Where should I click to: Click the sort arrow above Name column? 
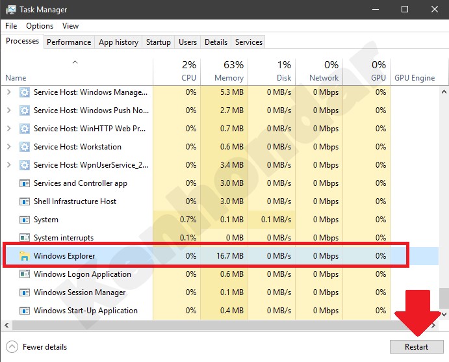click(75, 62)
